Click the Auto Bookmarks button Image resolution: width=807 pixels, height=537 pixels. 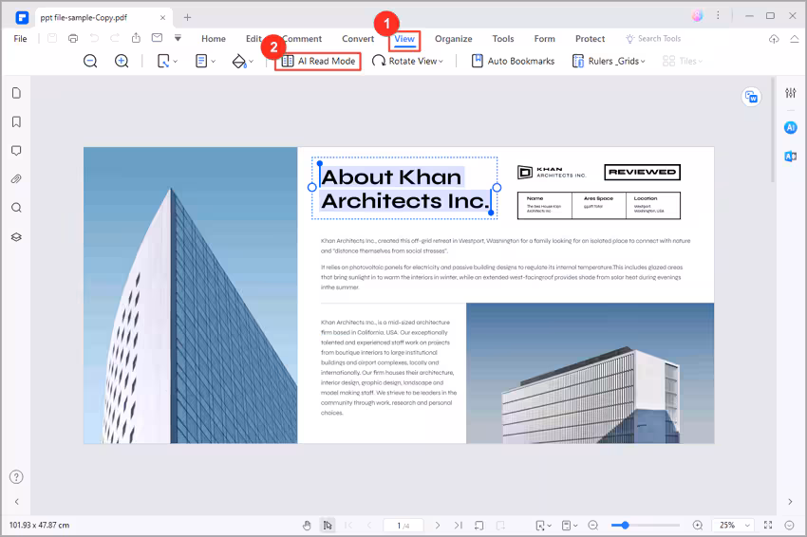[x=513, y=61]
